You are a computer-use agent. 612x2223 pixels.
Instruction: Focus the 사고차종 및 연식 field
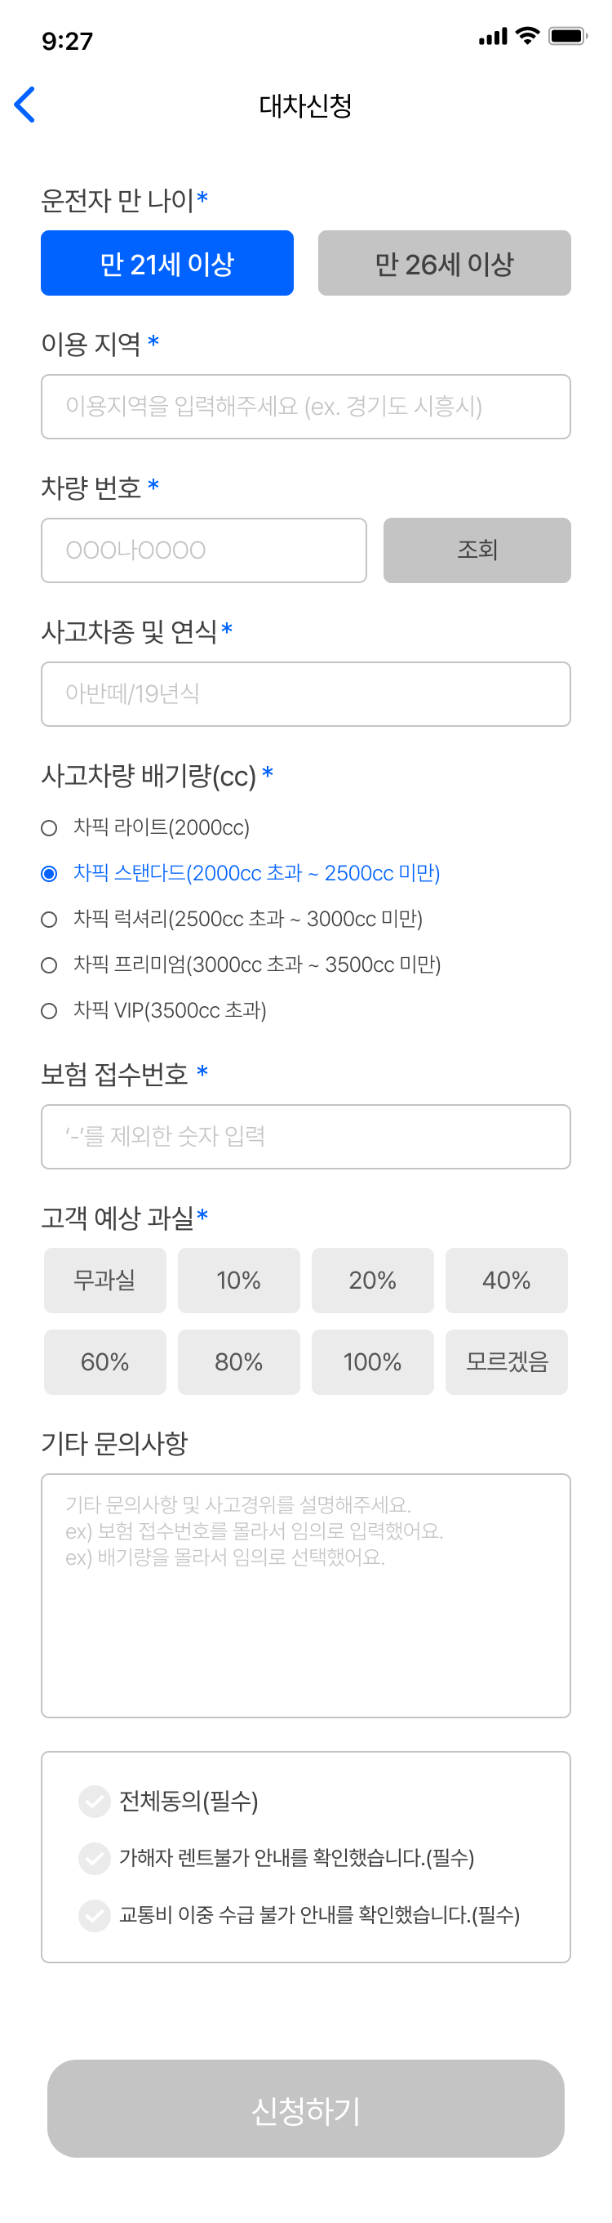[305, 694]
